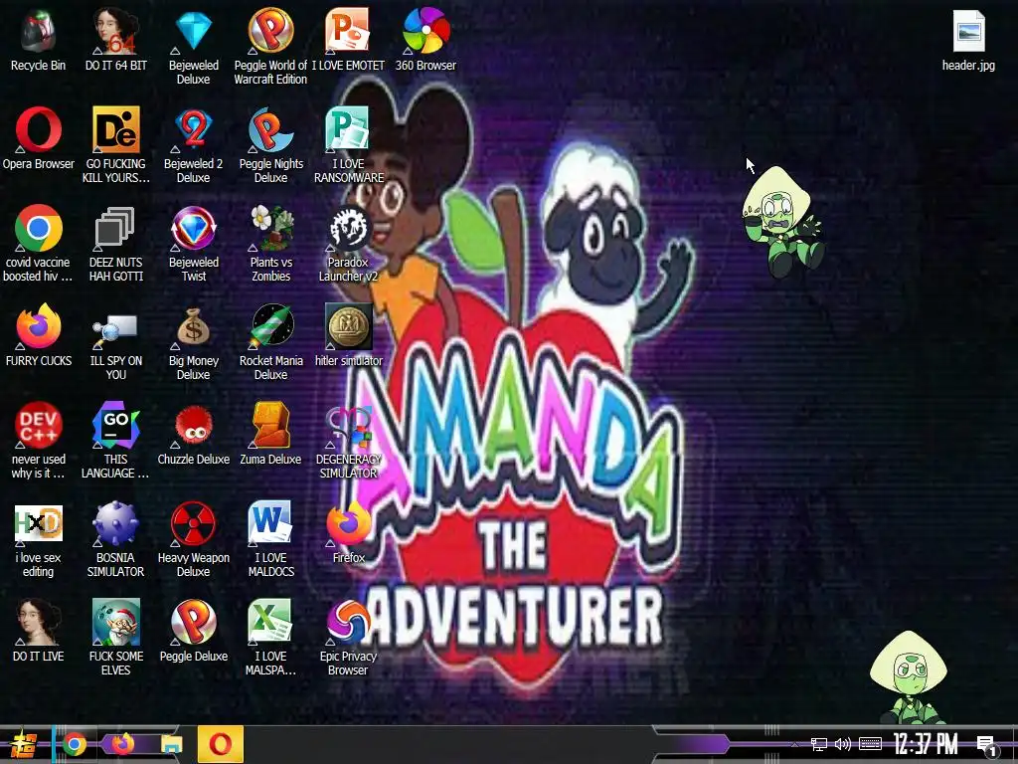Switch to Opera on the taskbar
The width and height of the screenshot is (1018, 764).
click(220, 744)
